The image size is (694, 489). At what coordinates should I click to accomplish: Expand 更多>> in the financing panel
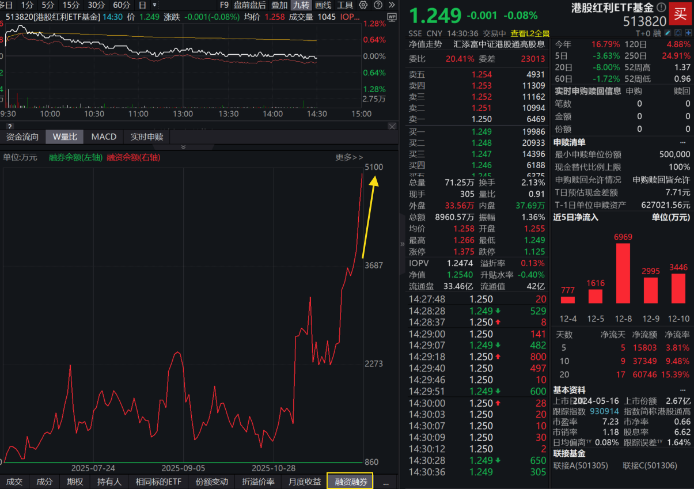[349, 157]
